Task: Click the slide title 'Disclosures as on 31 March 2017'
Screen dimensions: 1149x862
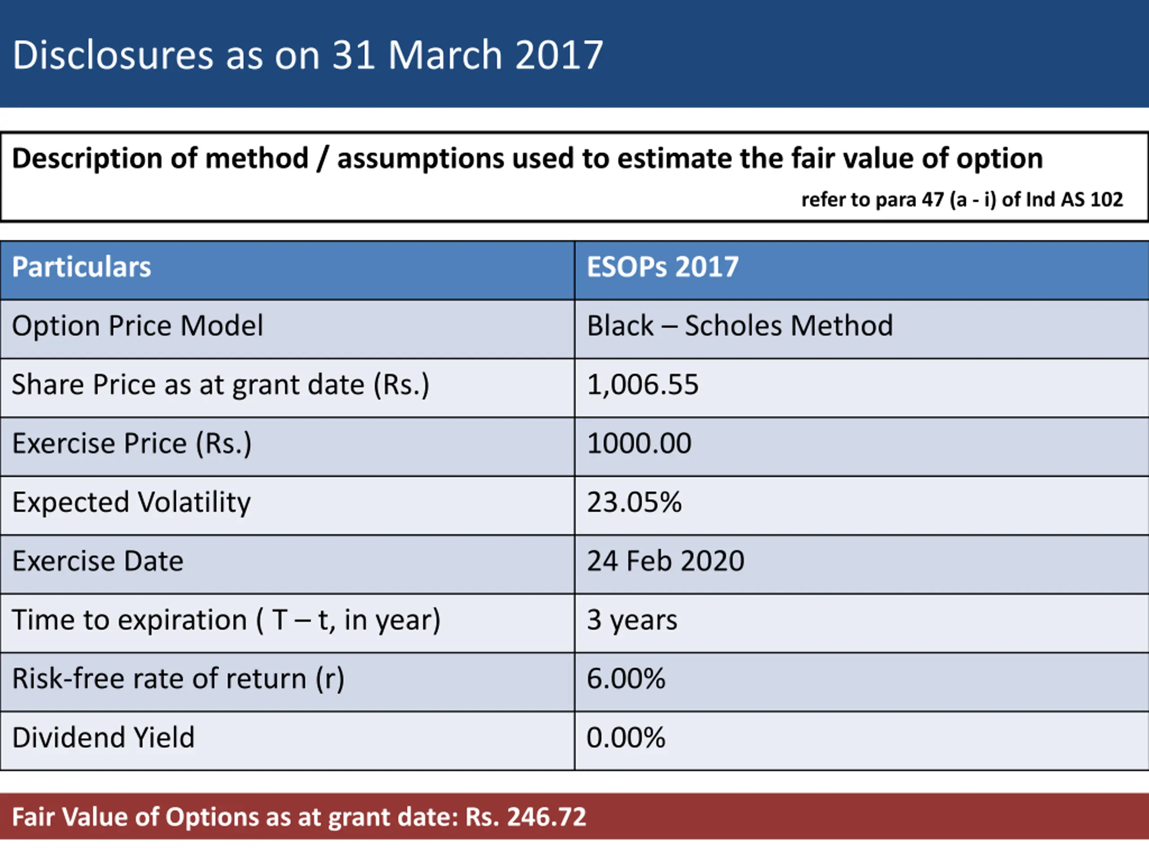Action: (x=307, y=55)
